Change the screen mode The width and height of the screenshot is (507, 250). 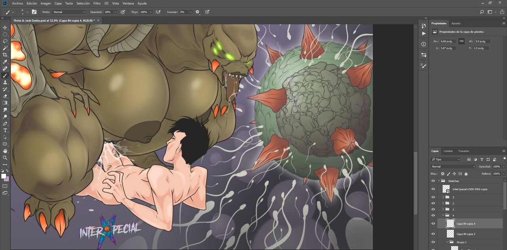click(x=5, y=193)
